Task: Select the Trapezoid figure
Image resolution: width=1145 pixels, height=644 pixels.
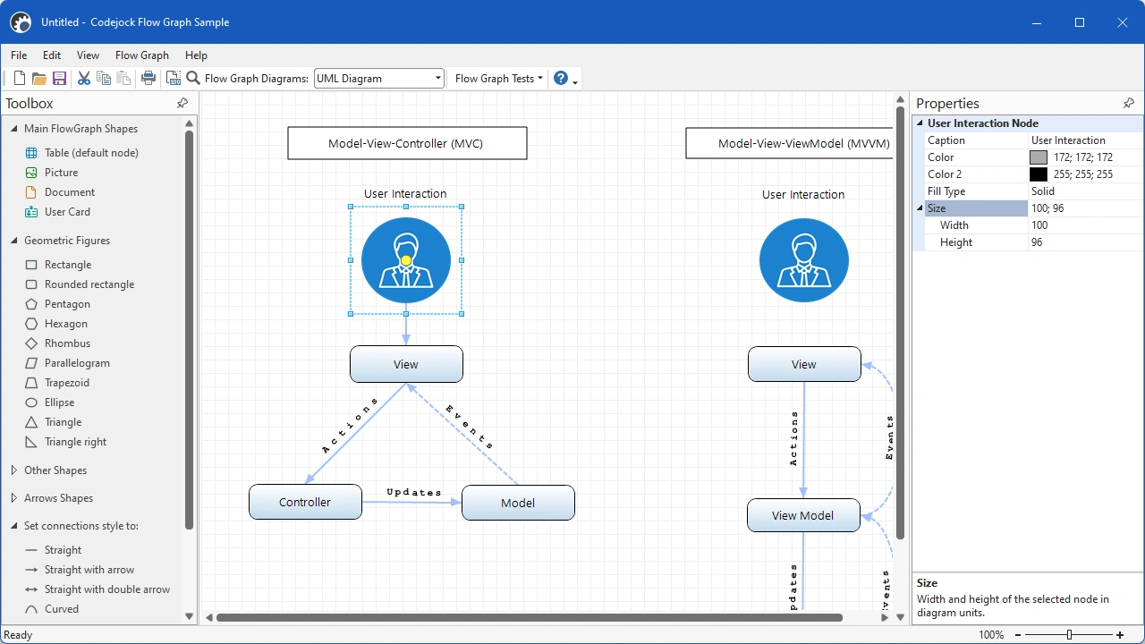Action: [x=67, y=383]
